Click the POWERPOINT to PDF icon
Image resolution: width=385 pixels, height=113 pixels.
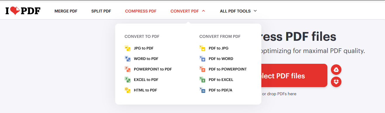(x=127, y=69)
